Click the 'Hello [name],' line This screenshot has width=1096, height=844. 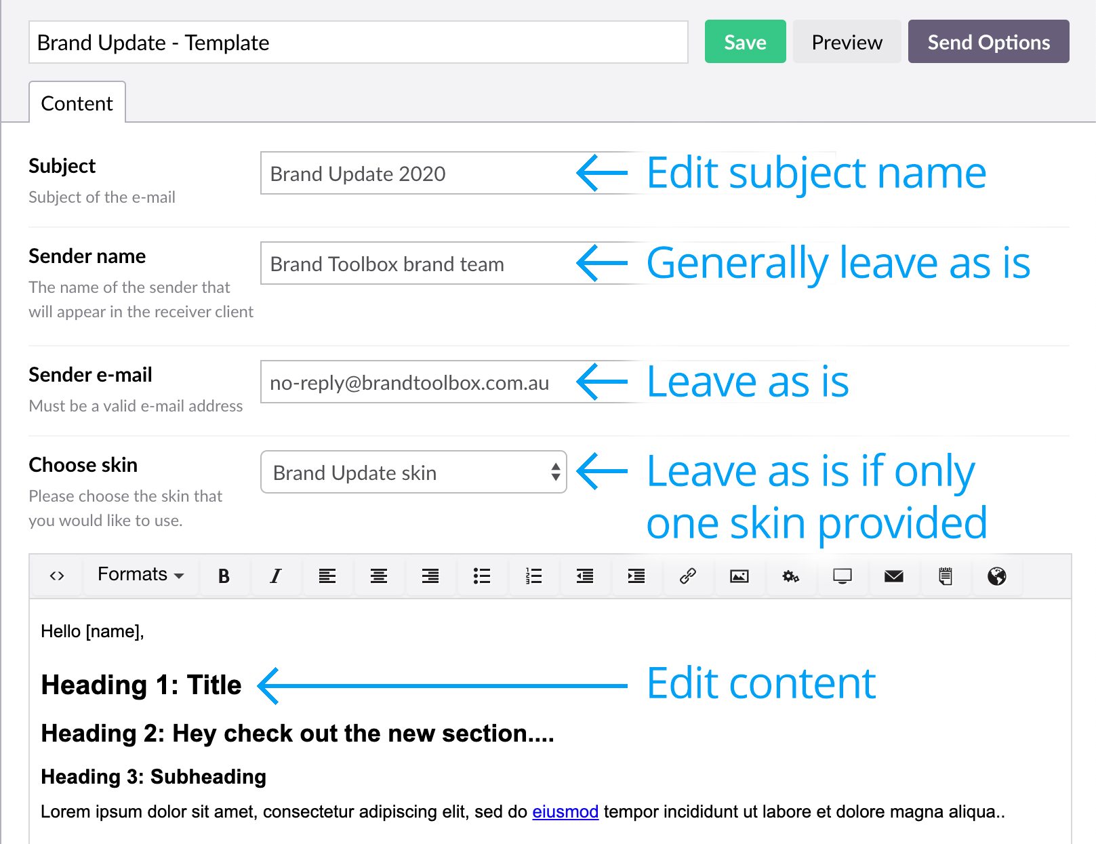pyautogui.click(x=92, y=631)
